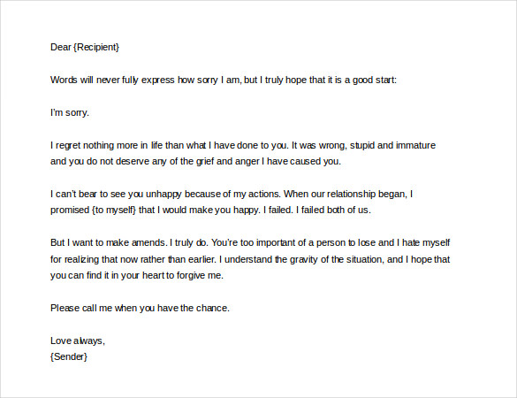Image resolution: width=517 pixels, height=398 pixels.
Task: Click the line 'I'm sorry.'
Action: click(x=70, y=113)
